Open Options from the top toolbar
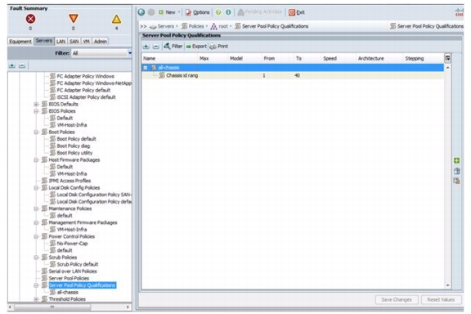Image resolution: width=471 pixels, height=314 pixels. [x=197, y=12]
